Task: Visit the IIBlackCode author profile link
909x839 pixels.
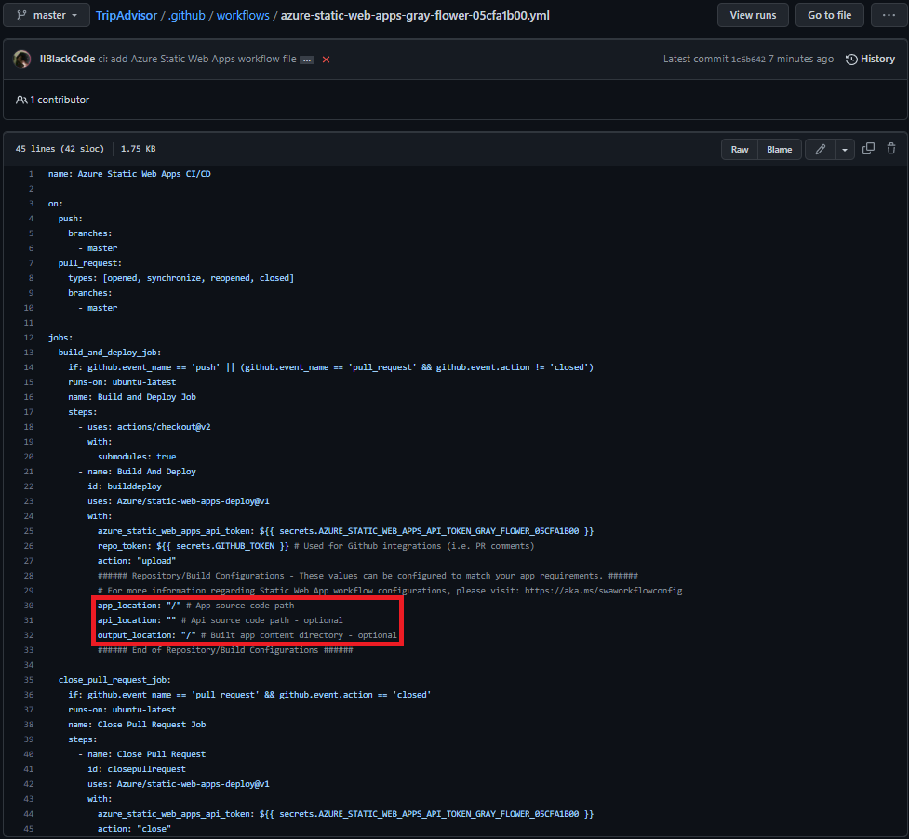Action: point(67,60)
